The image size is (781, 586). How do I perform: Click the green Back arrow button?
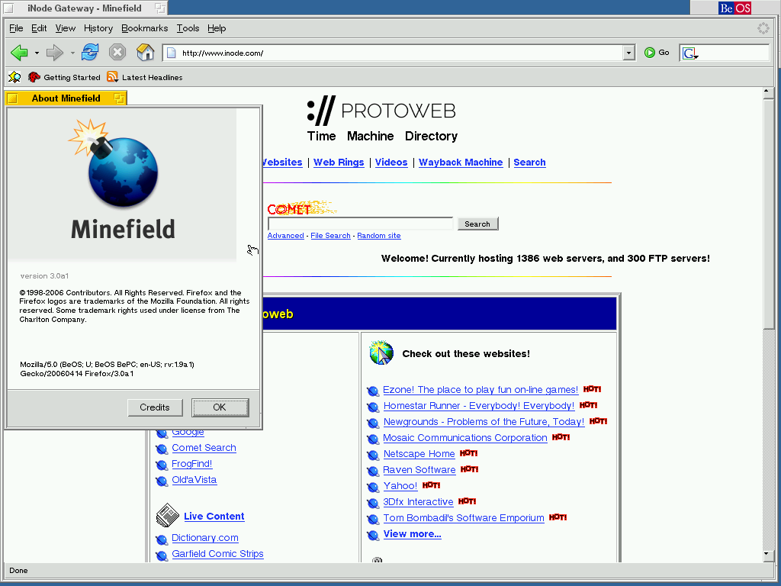coord(19,53)
